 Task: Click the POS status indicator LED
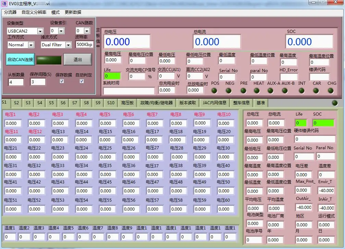tap(215, 91)
